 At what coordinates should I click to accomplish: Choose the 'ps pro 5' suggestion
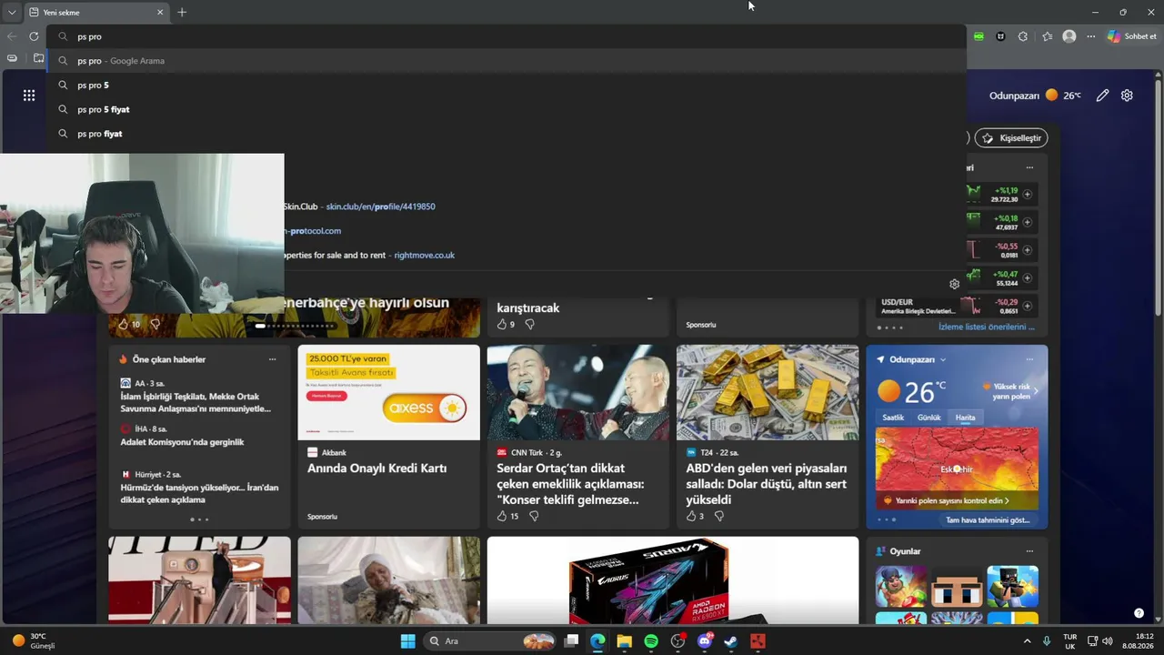pos(506,85)
